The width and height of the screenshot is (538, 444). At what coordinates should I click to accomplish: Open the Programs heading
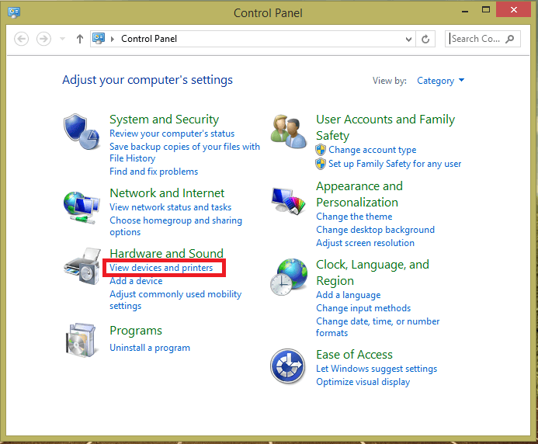(x=136, y=331)
